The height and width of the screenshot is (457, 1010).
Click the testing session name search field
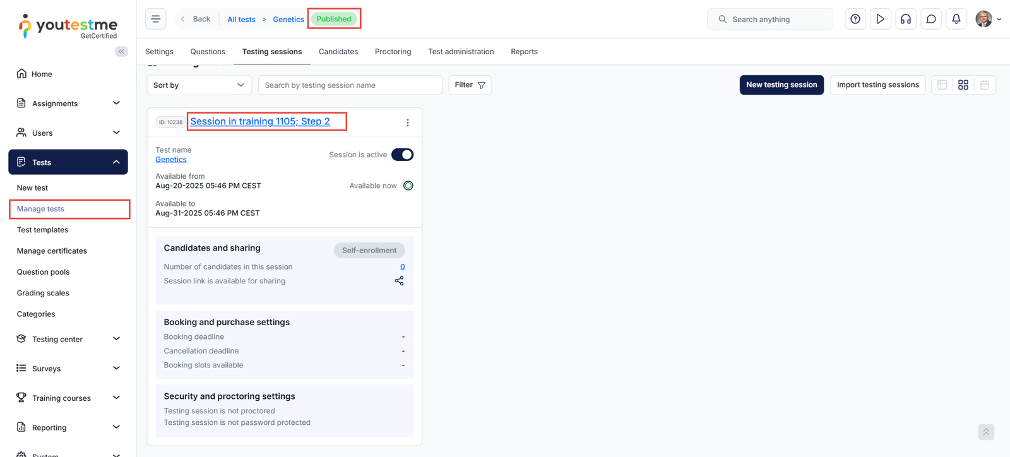coord(350,85)
